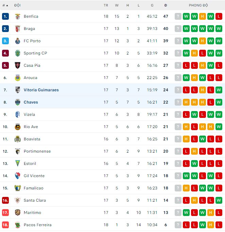The image size is (225, 232).
Task: Click the position 16 badge for Santa Clara
Action: (x=5, y=200)
